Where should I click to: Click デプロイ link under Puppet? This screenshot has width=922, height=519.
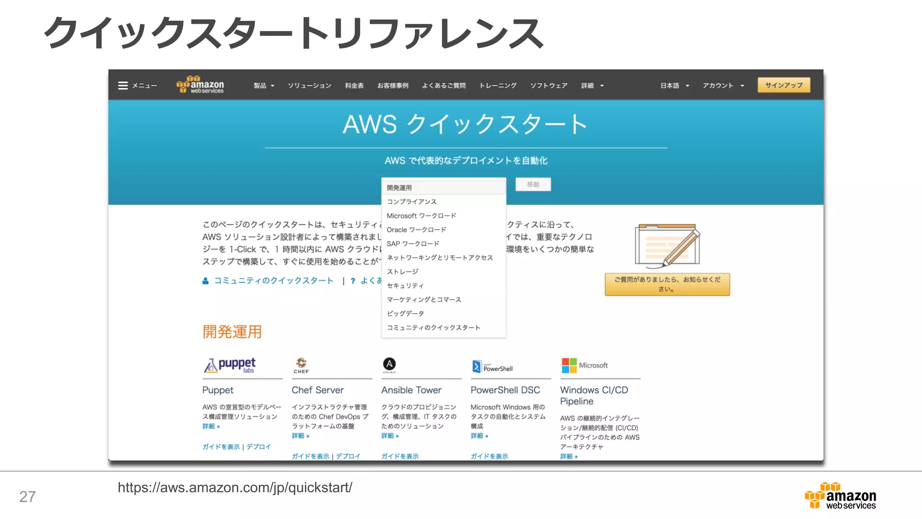[x=258, y=446]
